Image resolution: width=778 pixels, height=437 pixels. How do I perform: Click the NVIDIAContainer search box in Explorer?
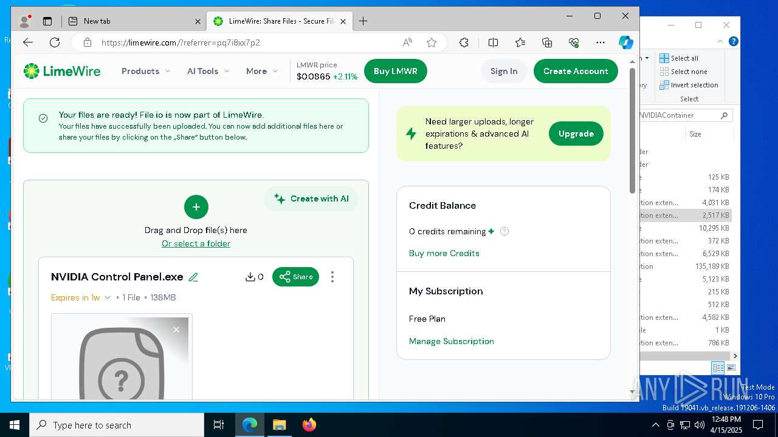686,115
